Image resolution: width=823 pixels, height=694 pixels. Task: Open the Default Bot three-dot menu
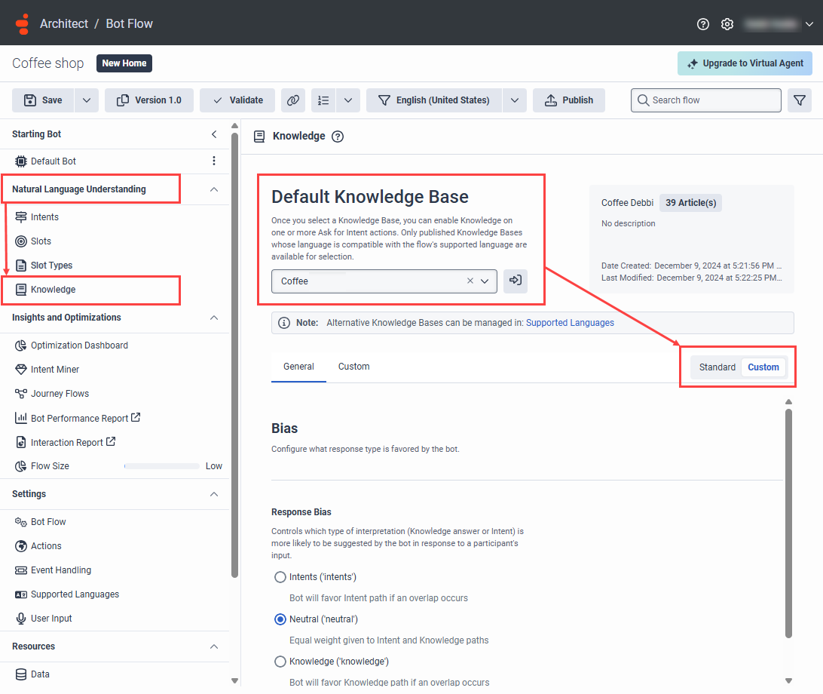click(x=213, y=161)
